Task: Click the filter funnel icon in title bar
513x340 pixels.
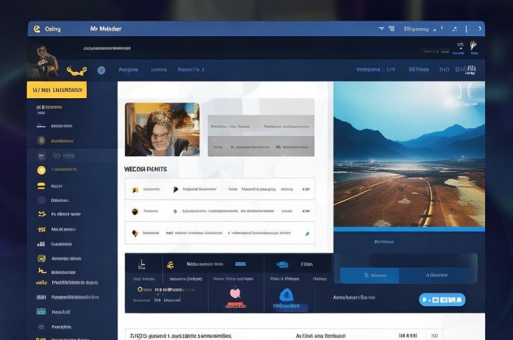Action: coord(381,29)
